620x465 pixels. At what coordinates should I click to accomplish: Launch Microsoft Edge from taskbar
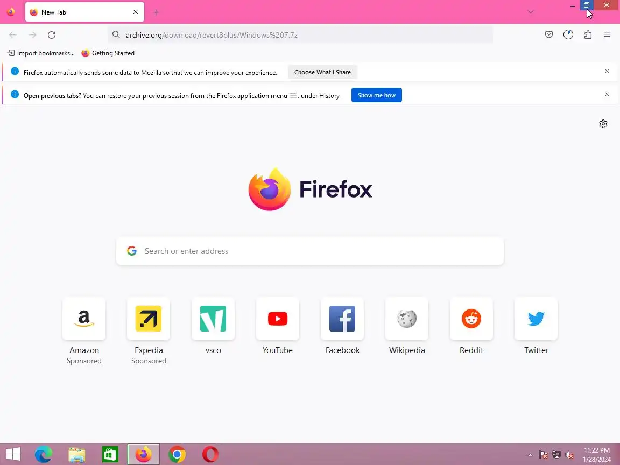coord(43,454)
